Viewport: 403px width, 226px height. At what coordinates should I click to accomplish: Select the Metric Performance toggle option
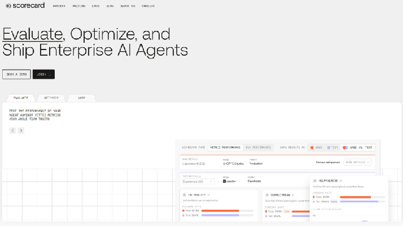225,147
